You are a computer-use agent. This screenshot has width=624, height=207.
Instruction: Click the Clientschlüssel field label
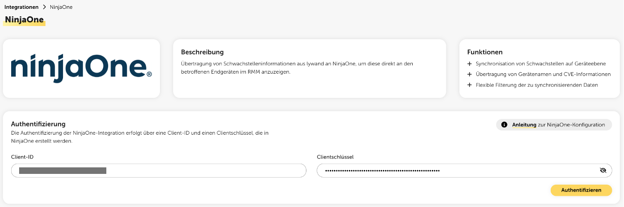click(335, 157)
